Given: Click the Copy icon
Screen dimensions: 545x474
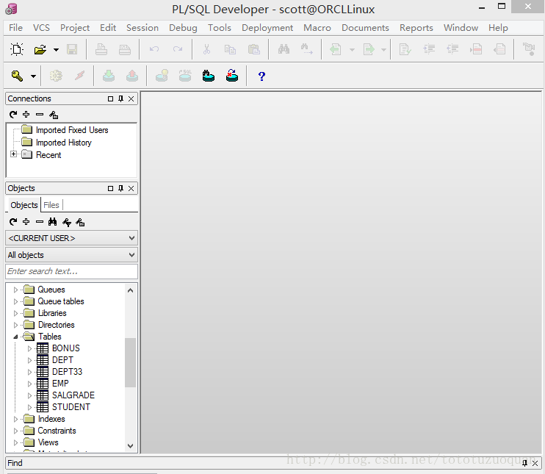Looking at the screenshot, I should pos(230,50).
